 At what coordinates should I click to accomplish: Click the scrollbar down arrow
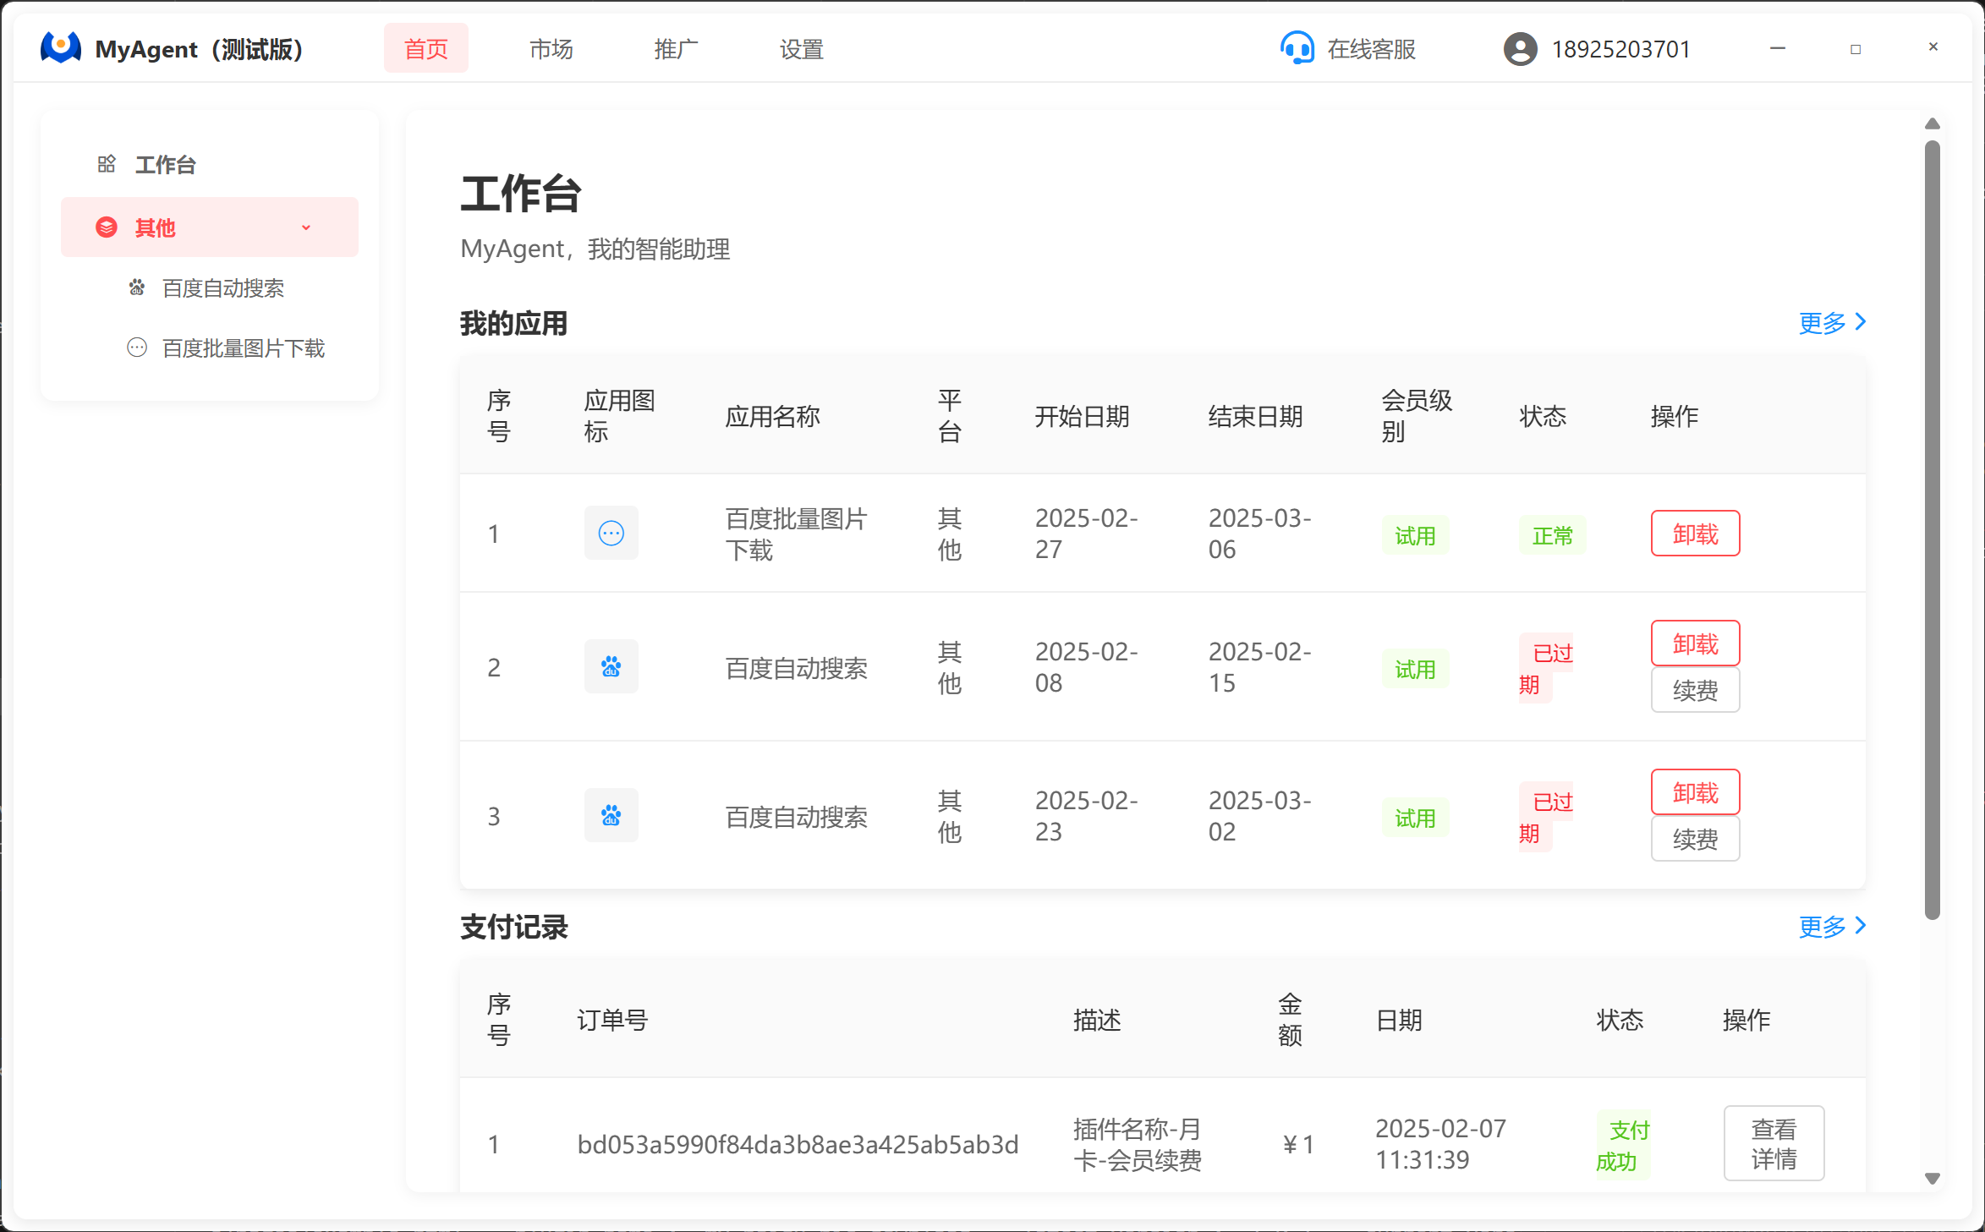pyautogui.click(x=1932, y=1178)
